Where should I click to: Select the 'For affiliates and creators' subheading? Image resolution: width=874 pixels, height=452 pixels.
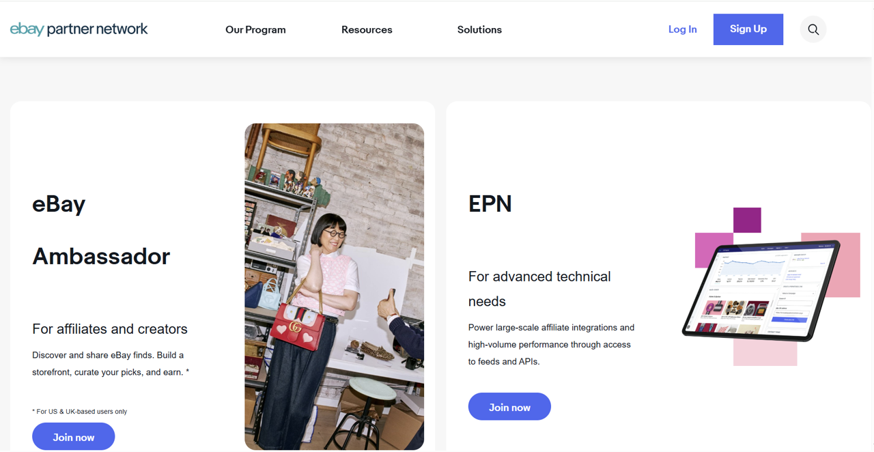pyautogui.click(x=110, y=329)
